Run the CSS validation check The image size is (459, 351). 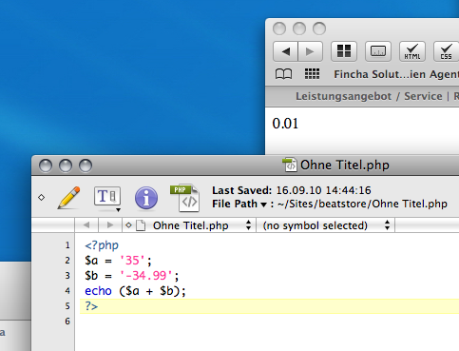coord(446,51)
